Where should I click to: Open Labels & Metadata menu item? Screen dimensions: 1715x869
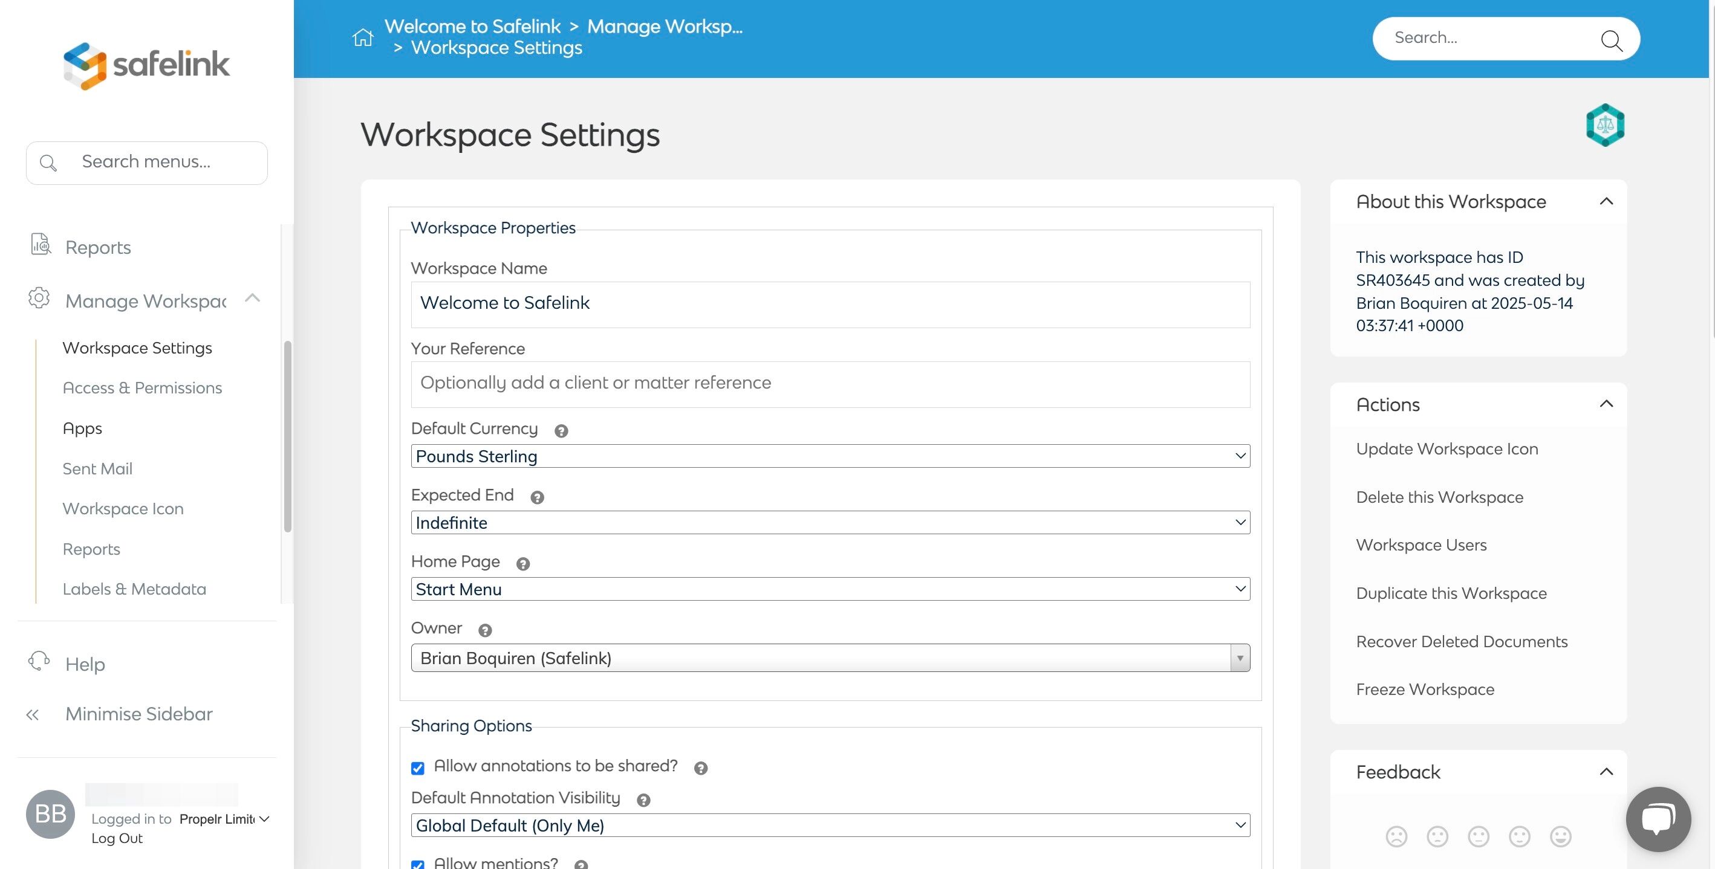tap(134, 589)
